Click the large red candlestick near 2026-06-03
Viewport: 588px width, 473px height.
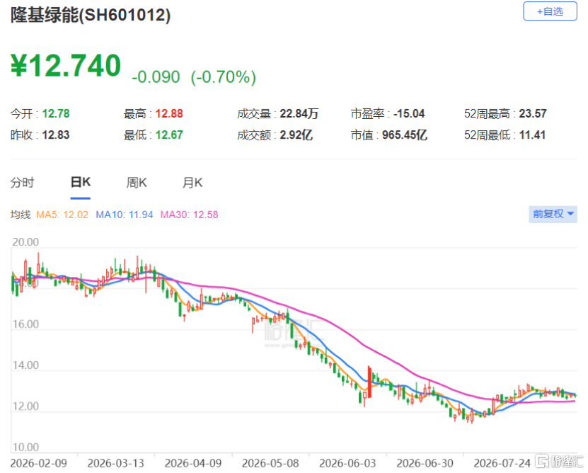(x=369, y=382)
